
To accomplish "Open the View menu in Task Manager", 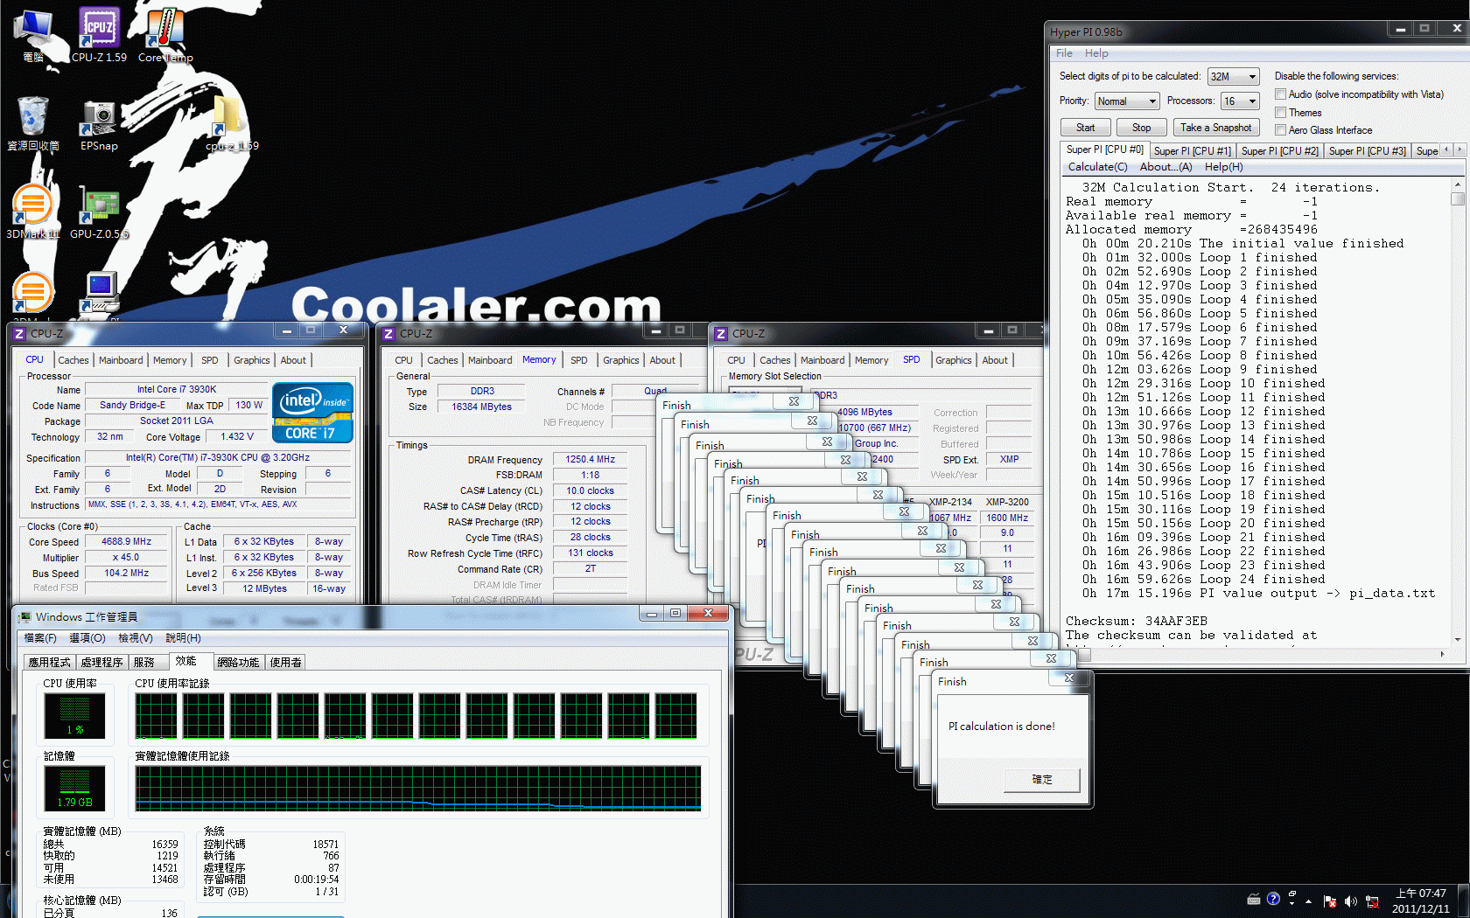I will coord(136,638).
